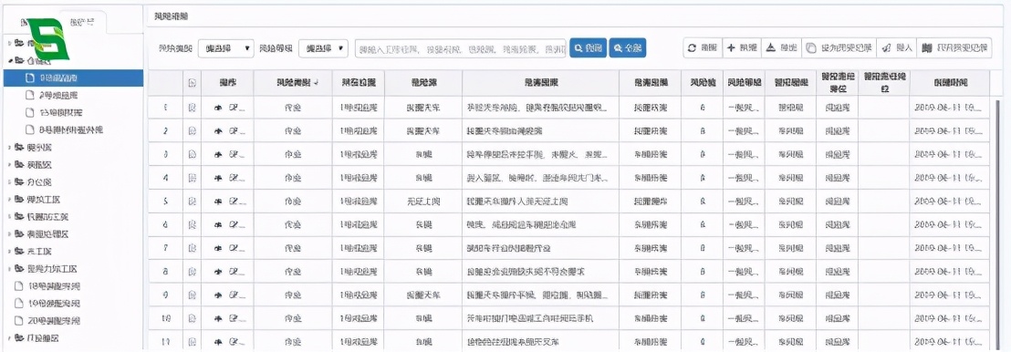Expand the folder directly above the three documents
The height and width of the screenshot is (352, 1011).
pyautogui.click(x=10, y=269)
